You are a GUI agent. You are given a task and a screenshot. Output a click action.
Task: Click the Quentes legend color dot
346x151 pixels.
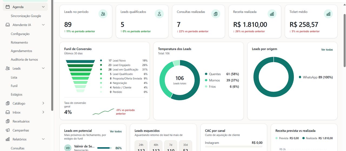coord(206,74)
